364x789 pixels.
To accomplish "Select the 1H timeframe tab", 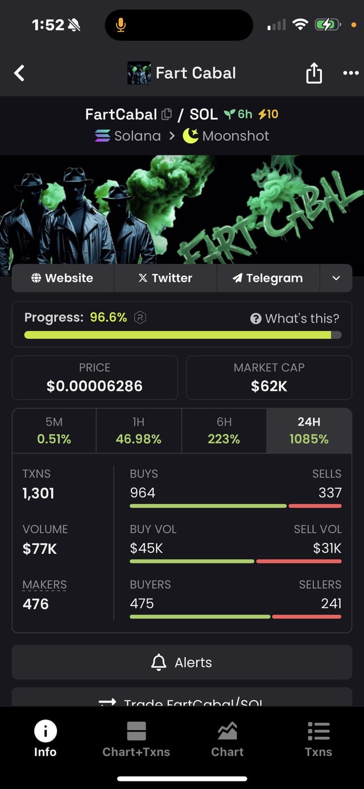I will click(x=138, y=430).
